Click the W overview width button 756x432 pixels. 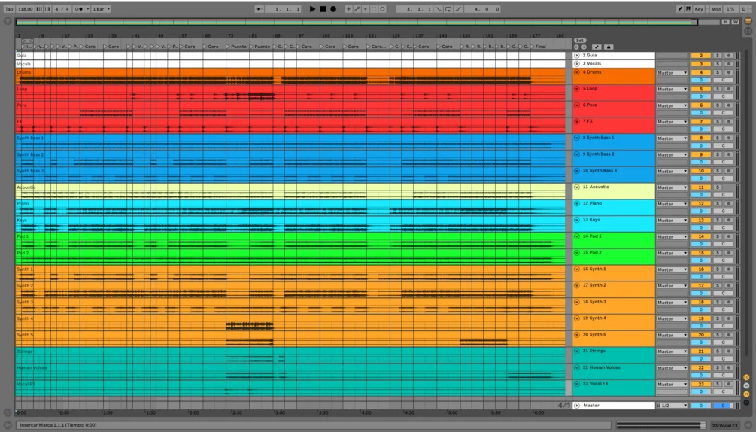coord(735,22)
